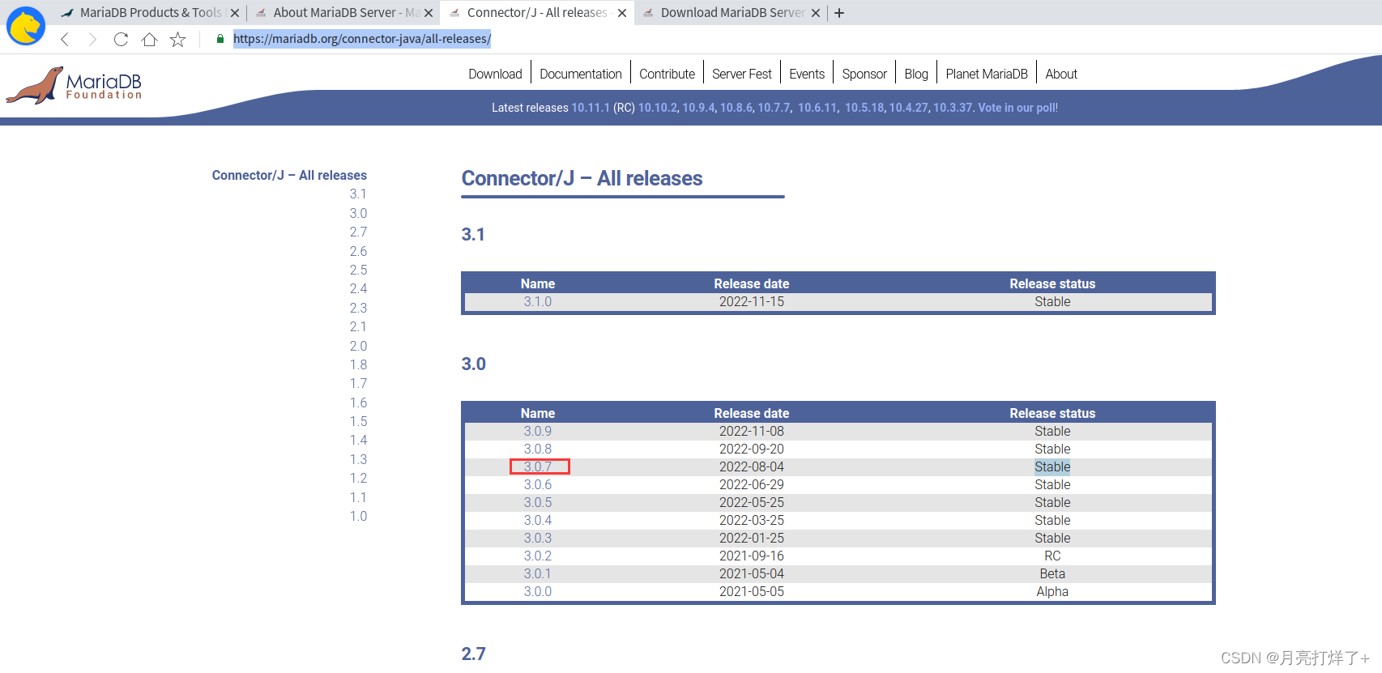Jump to version 2.0 in sidebar

pos(358,346)
